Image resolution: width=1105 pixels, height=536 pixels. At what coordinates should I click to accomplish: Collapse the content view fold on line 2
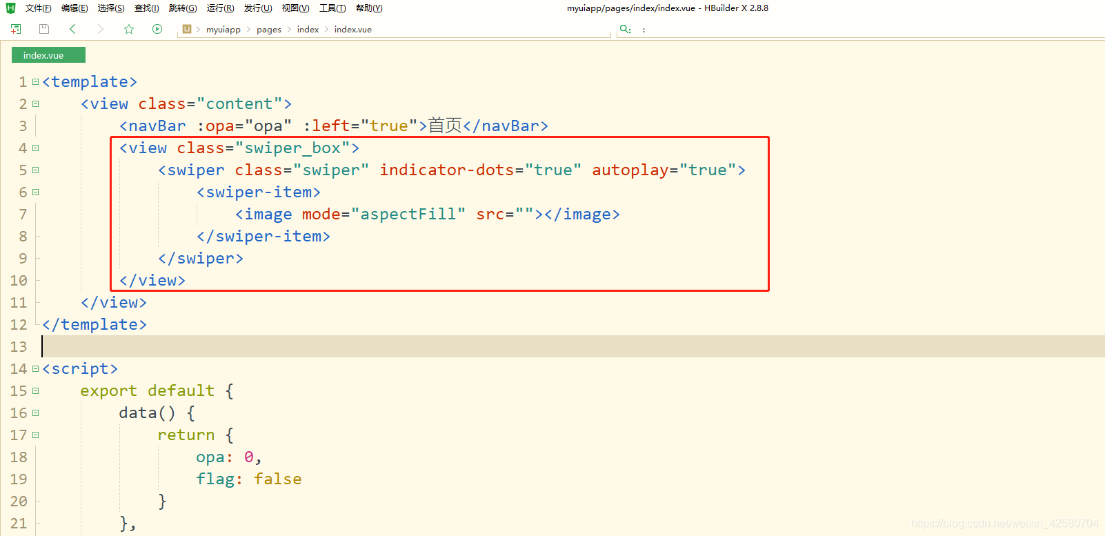pyautogui.click(x=36, y=104)
